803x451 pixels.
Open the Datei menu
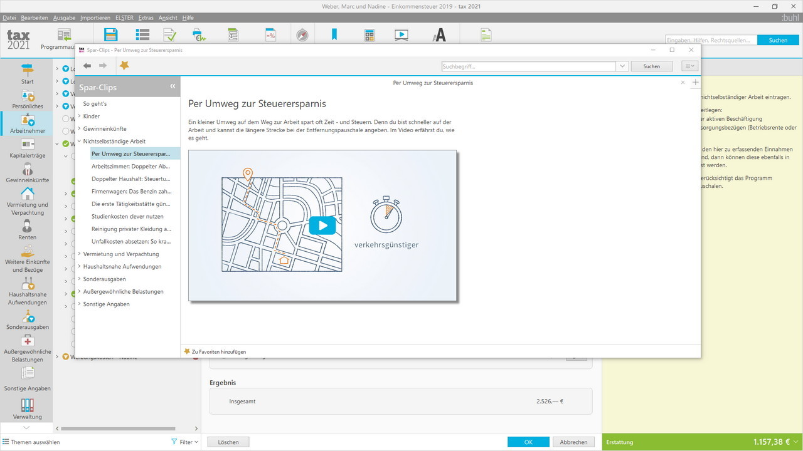[x=9, y=18]
